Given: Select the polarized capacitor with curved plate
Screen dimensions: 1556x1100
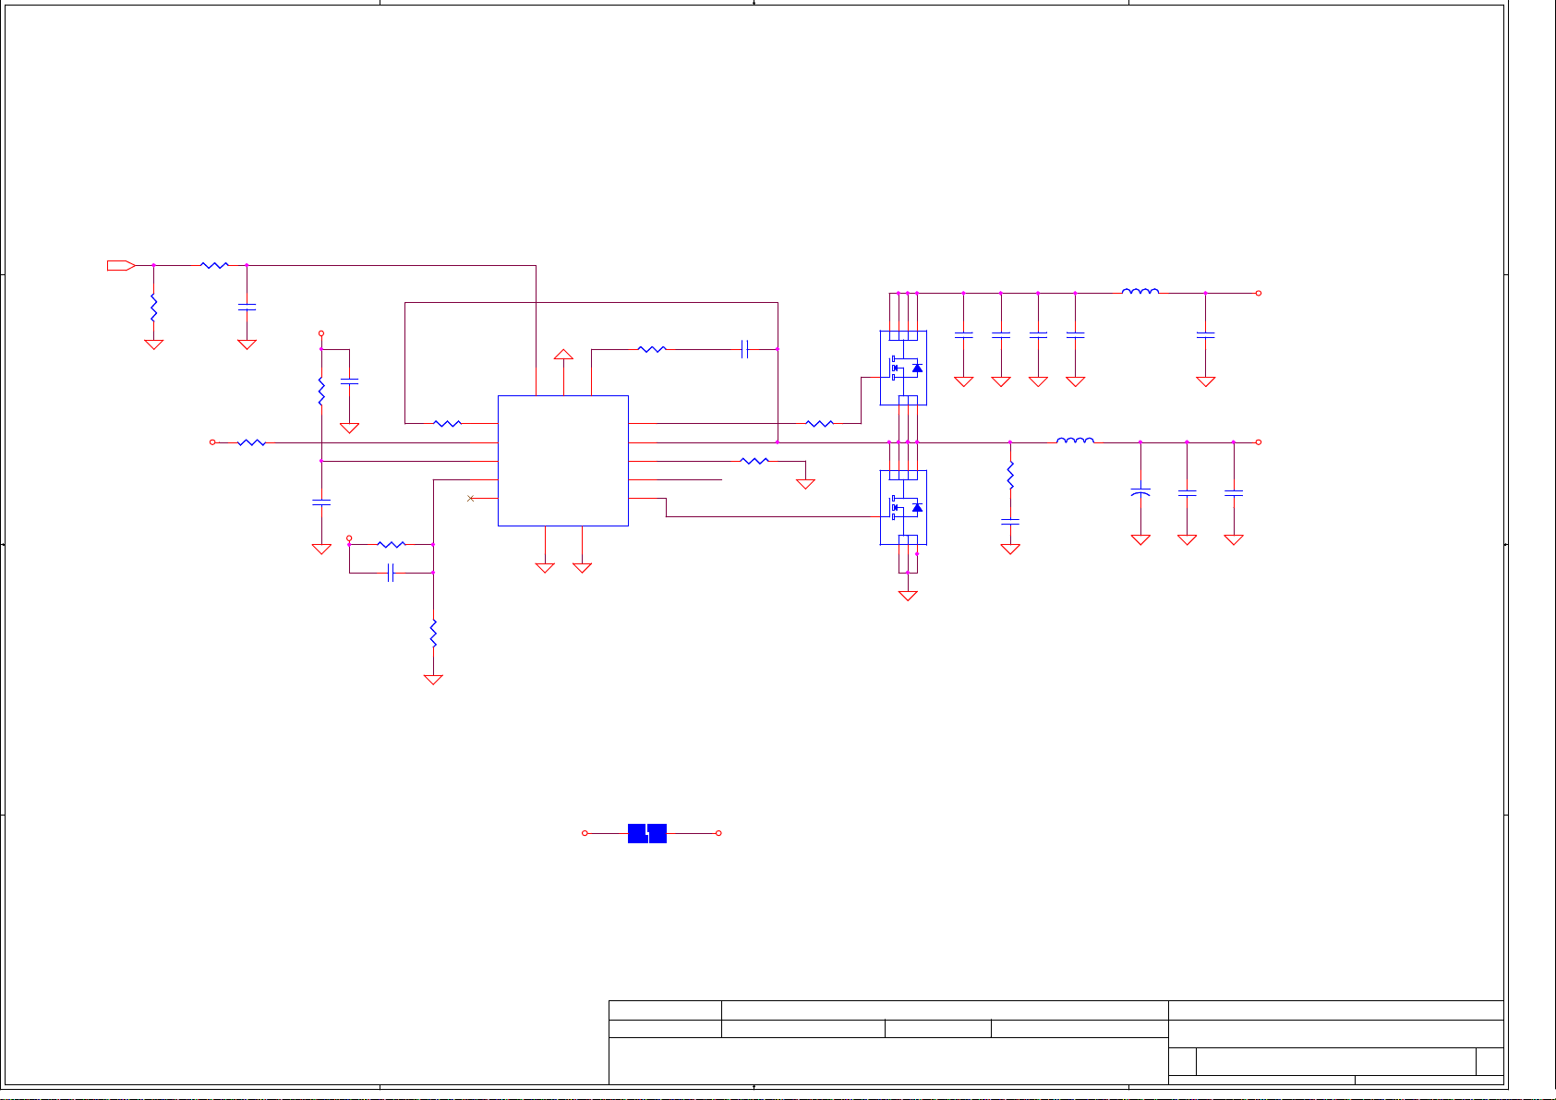Looking at the screenshot, I should point(1140,494).
